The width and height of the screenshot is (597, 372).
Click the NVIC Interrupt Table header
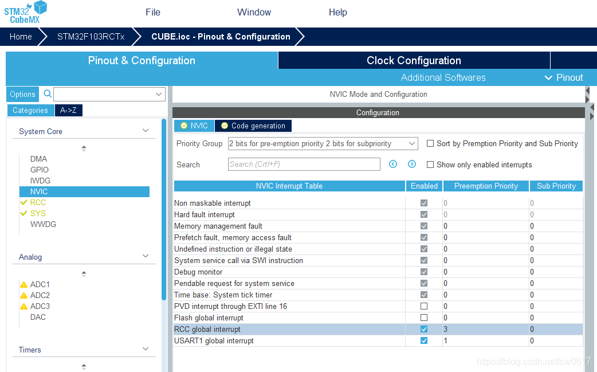pyautogui.click(x=289, y=186)
